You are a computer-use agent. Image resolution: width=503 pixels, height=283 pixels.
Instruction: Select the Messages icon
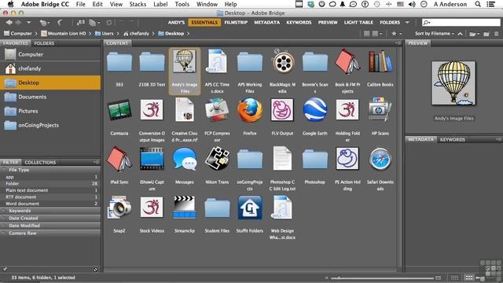(x=185, y=159)
